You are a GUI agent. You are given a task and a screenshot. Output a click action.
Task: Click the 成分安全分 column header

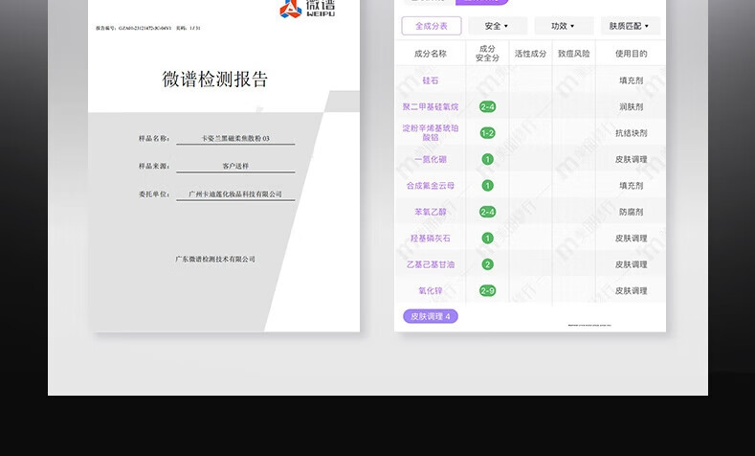click(487, 54)
